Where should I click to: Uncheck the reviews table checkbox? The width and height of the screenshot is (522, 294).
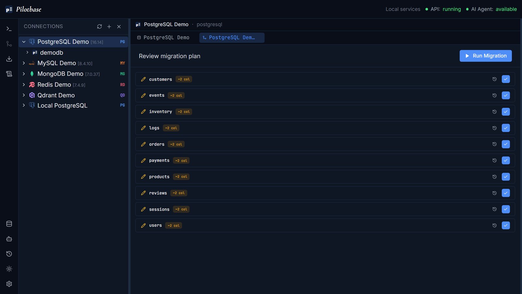coord(506,193)
